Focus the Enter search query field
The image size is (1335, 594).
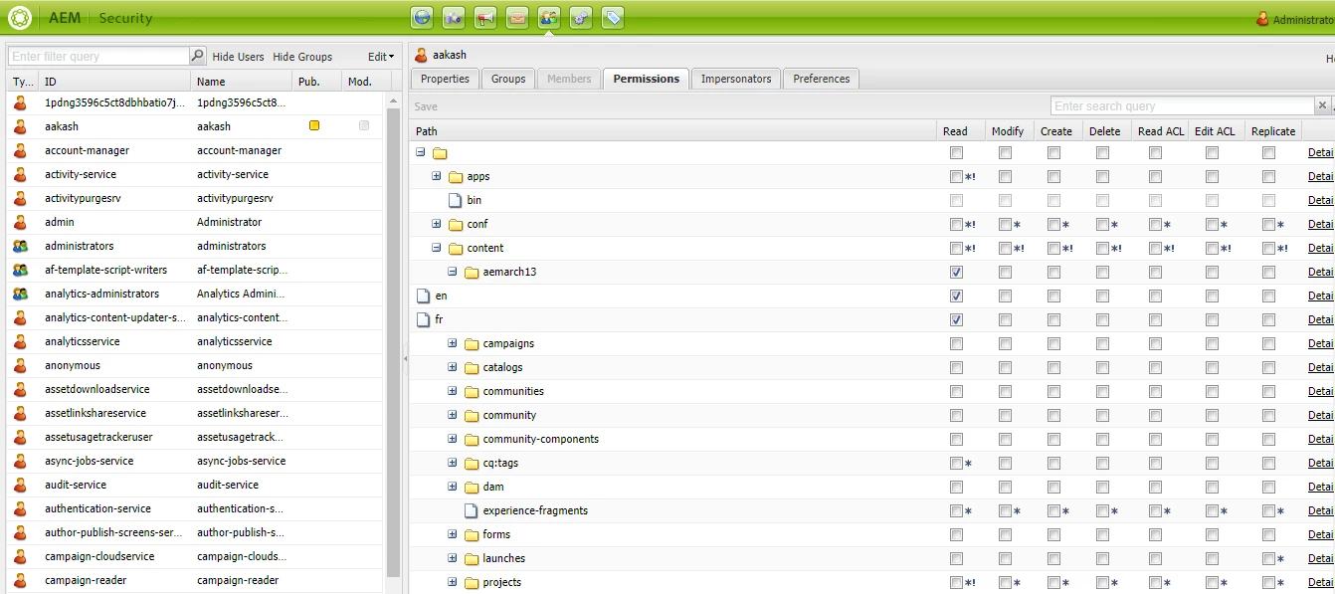(x=1183, y=105)
